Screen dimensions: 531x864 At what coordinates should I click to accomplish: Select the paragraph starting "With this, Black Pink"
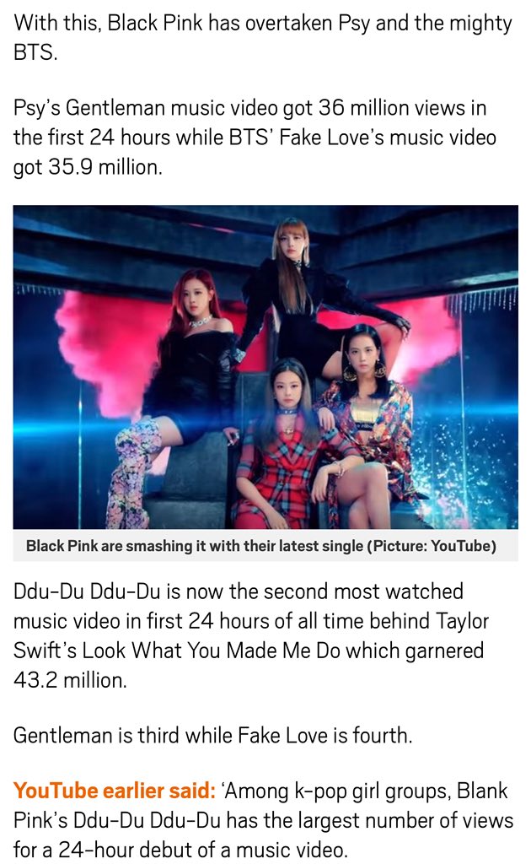tap(263, 38)
